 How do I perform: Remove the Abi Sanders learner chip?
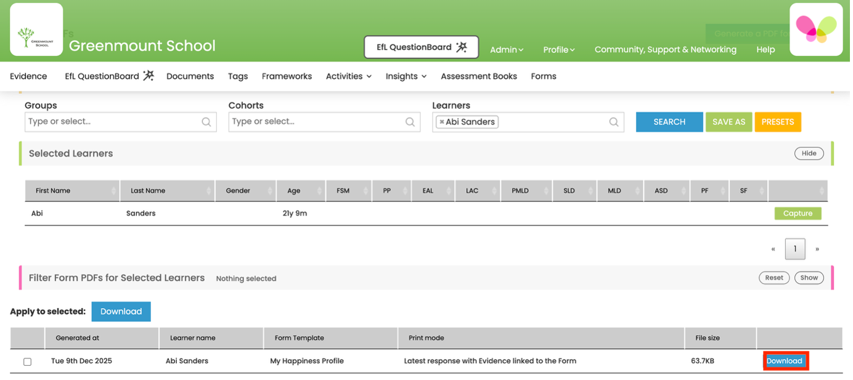coord(443,121)
